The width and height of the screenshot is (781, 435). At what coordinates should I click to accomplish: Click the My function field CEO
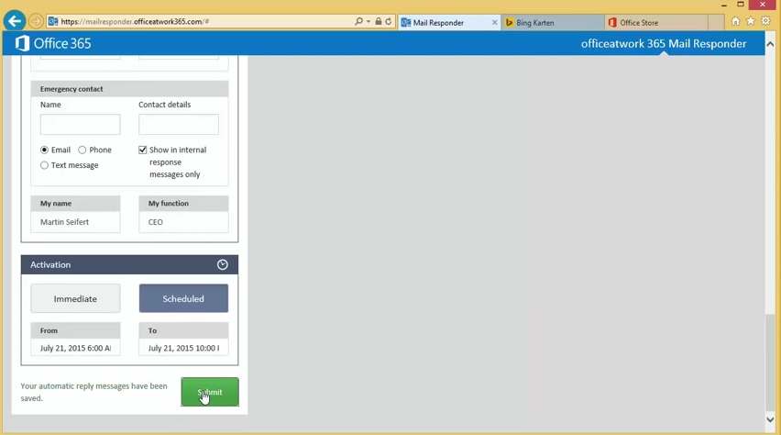[x=183, y=222]
